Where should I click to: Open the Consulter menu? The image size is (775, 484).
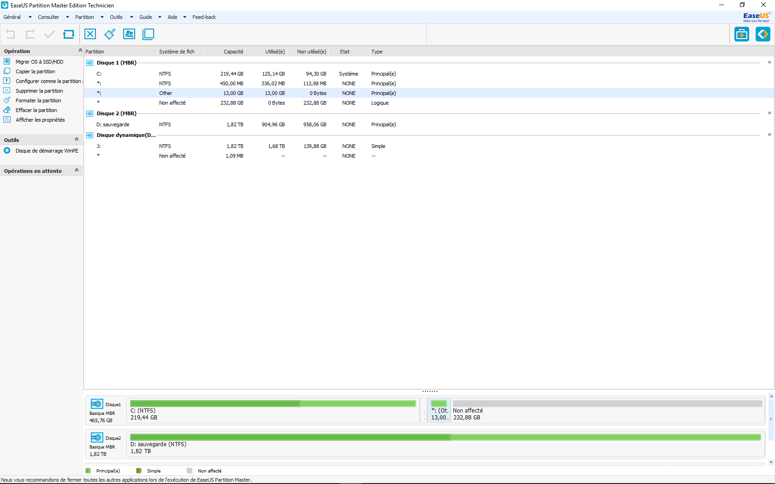click(x=48, y=17)
